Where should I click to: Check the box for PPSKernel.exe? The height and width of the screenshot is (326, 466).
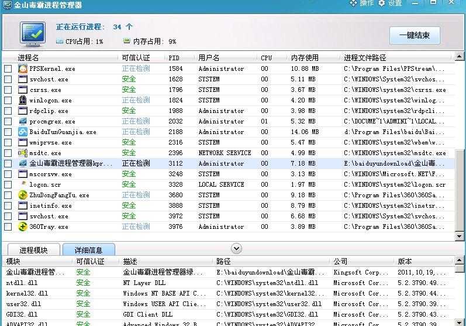coord(8,68)
